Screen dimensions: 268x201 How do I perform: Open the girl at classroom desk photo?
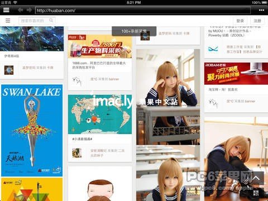coord(168,97)
